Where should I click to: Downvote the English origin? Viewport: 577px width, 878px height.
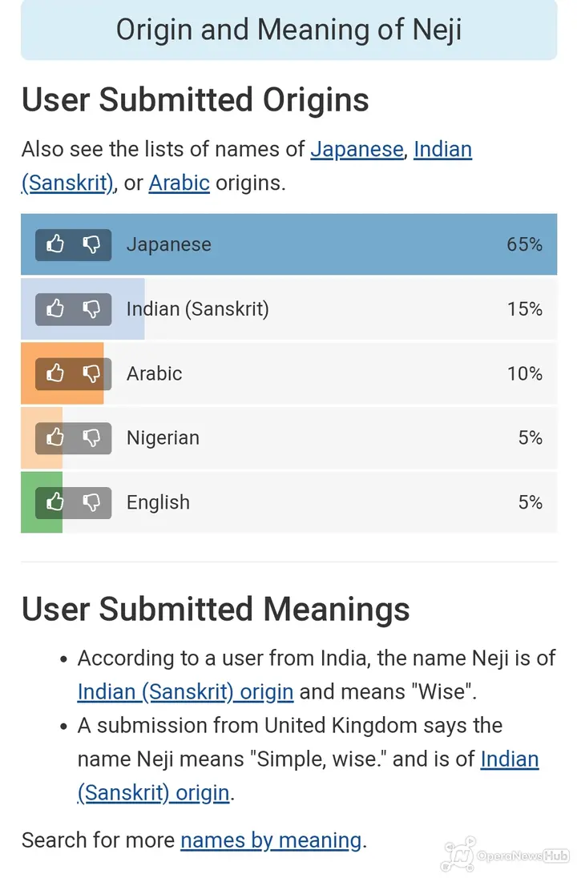(x=92, y=502)
